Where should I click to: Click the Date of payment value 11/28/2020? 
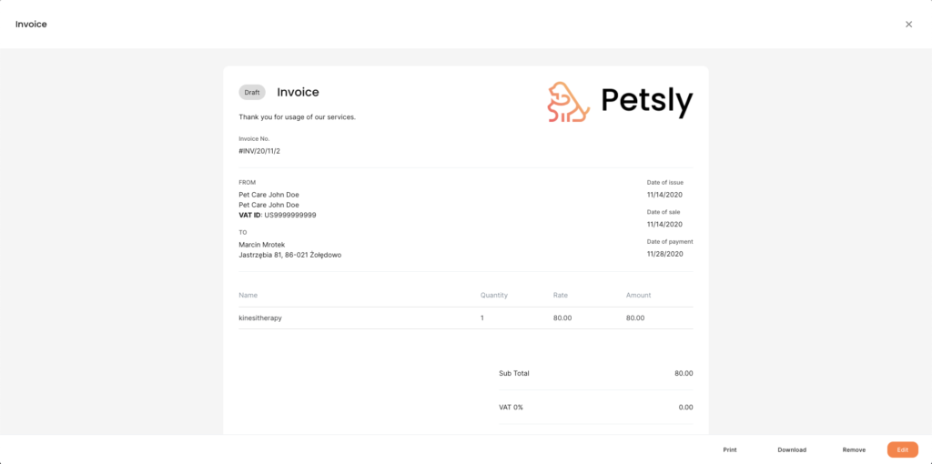click(665, 254)
